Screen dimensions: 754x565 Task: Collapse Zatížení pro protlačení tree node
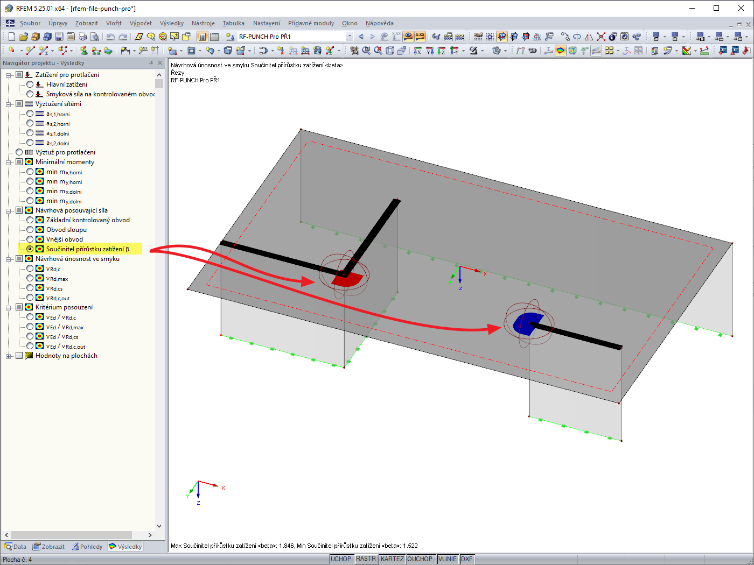[9, 75]
